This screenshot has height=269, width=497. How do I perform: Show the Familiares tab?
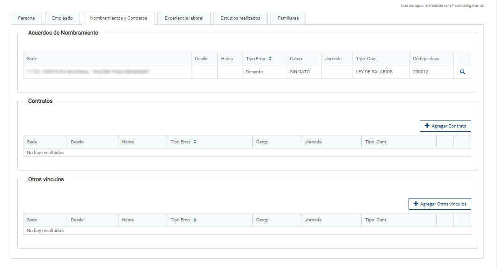click(x=288, y=18)
